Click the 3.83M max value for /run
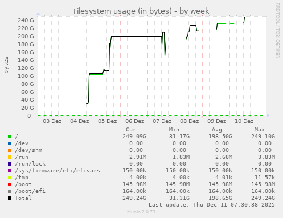The image size is (283, 218). click(x=266, y=157)
